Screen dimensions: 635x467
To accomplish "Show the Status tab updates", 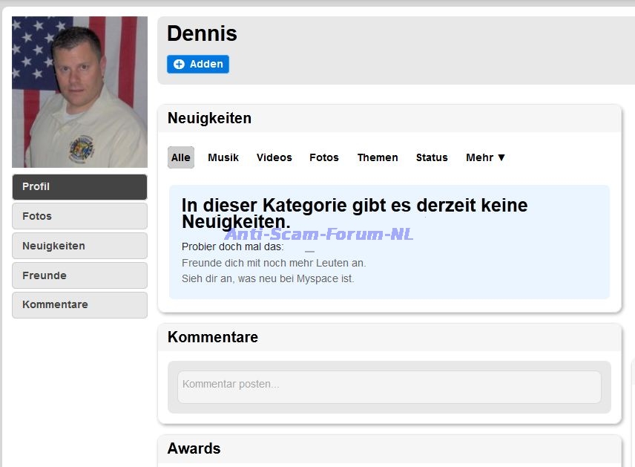I will 432,157.
